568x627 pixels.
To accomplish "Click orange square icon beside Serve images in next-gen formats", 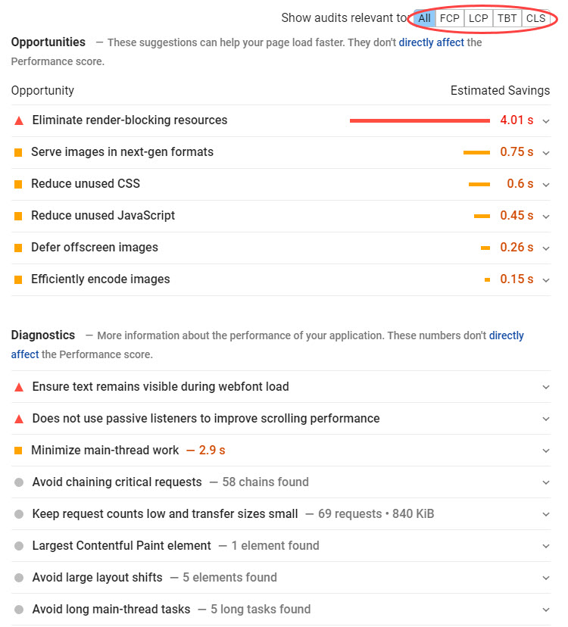I will (18, 152).
